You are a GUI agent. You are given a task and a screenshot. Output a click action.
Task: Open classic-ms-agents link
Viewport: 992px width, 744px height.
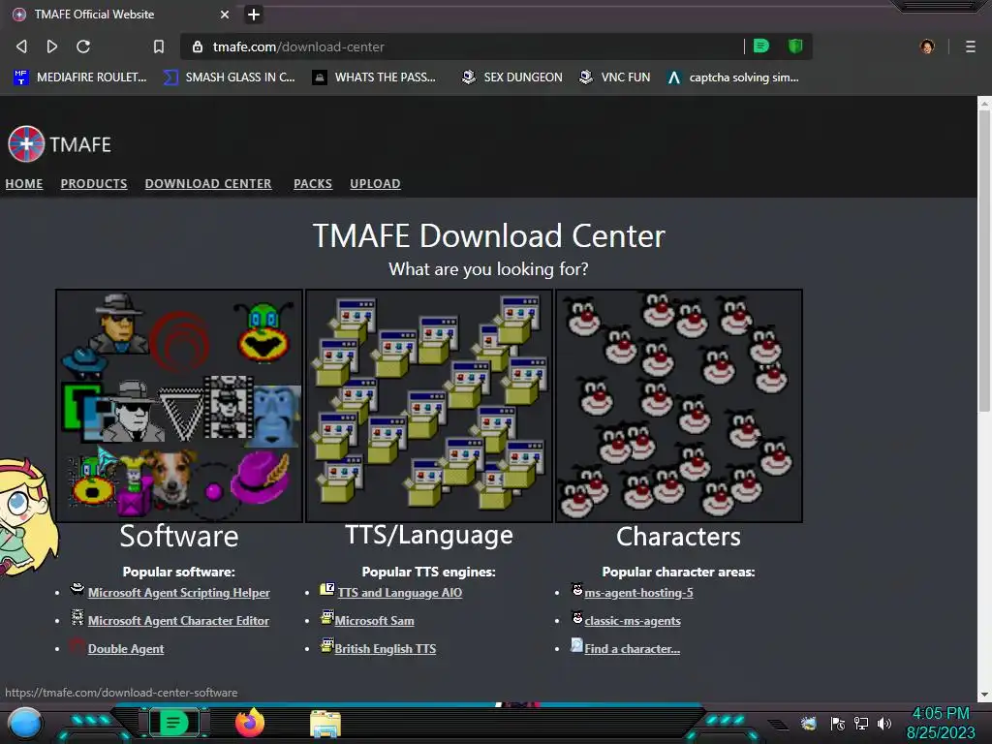pos(633,621)
